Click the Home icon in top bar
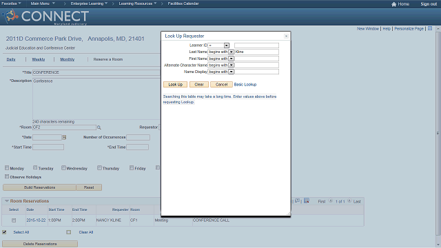The width and height of the screenshot is (441, 248). coord(393,4)
